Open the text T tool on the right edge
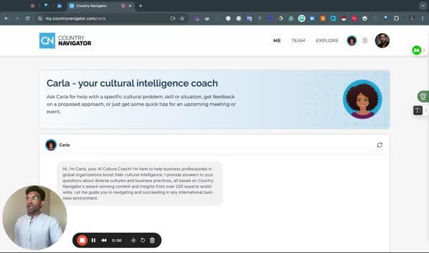This screenshot has width=429, height=253. pyautogui.click(x=418, y=110)
